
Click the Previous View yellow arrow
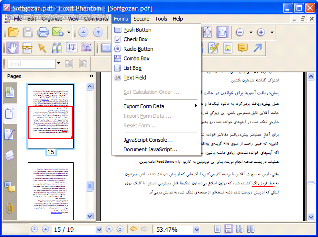point(133,229)
